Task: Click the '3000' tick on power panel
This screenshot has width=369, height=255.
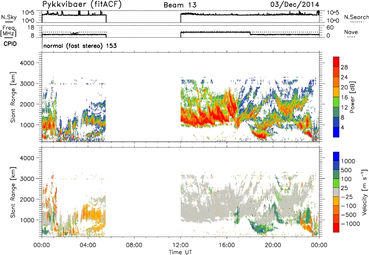Action: point(27,84)
